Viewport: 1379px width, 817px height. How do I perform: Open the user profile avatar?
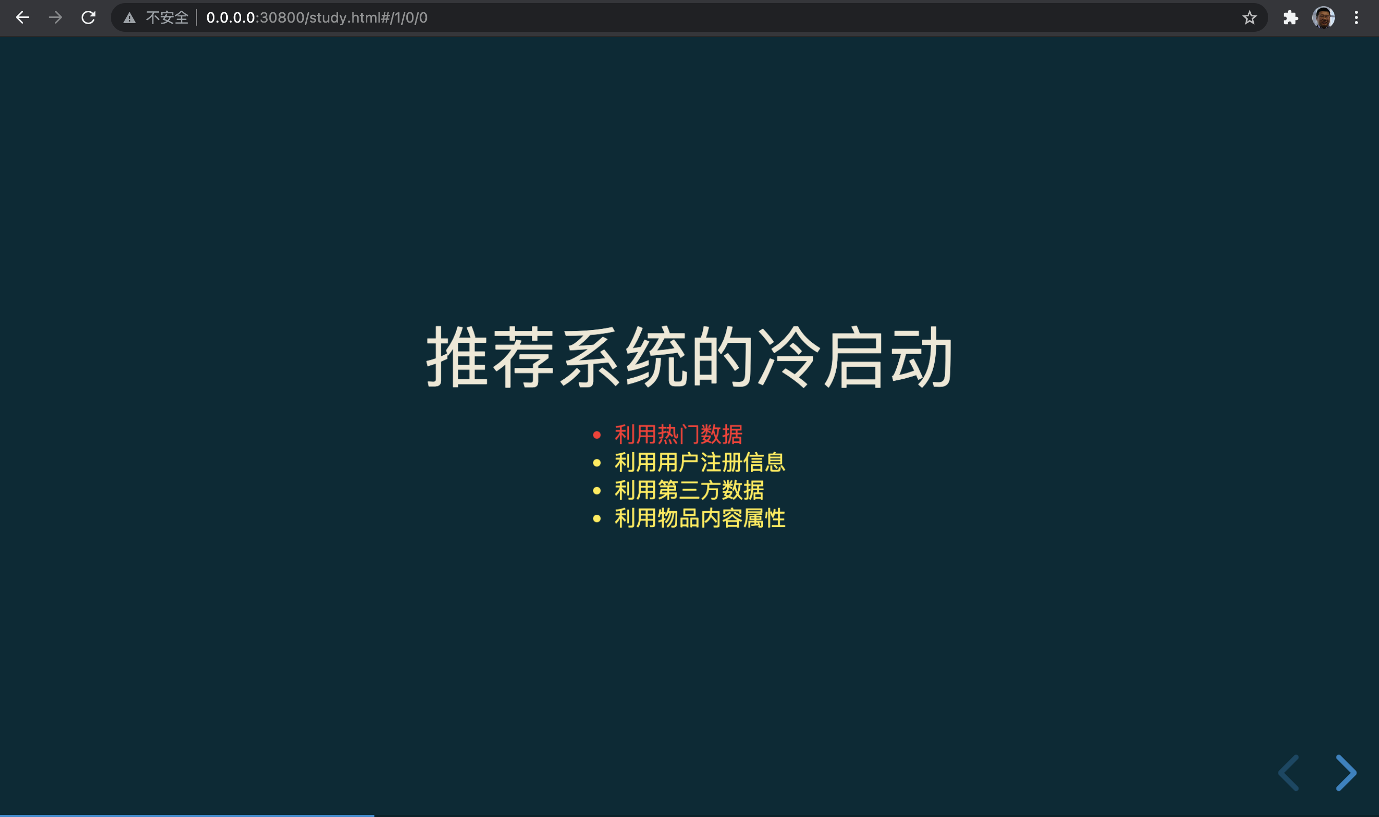click(1323, 17)
